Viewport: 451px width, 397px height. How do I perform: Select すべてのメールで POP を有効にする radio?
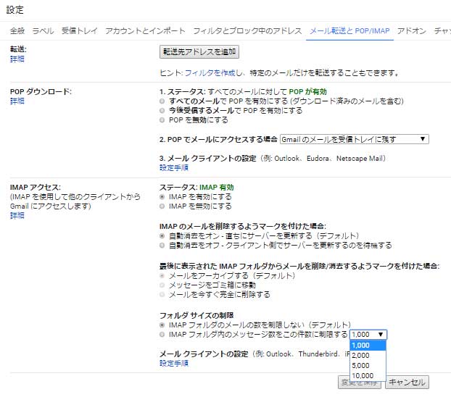click(x=162, y=101)
